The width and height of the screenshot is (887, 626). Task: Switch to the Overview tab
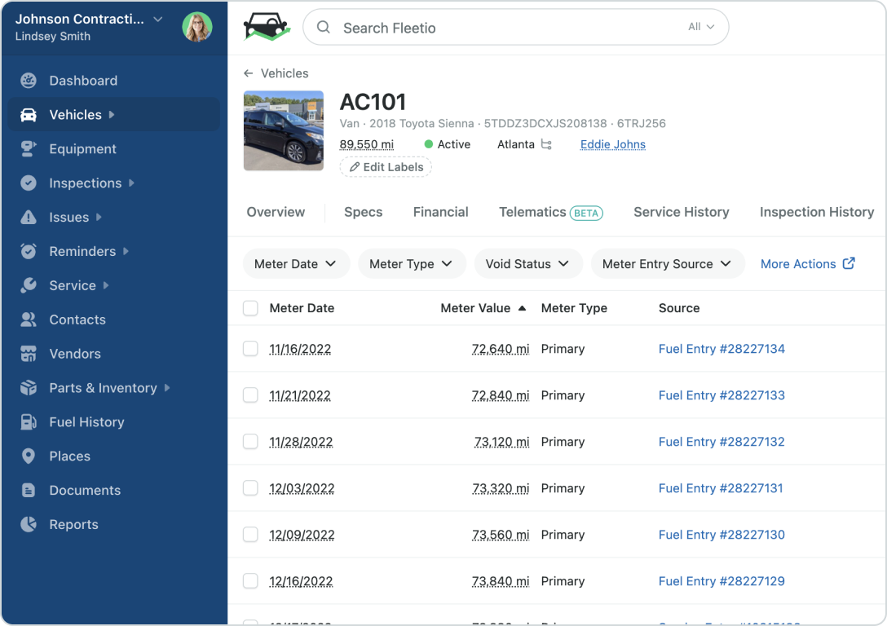[276, 212]
